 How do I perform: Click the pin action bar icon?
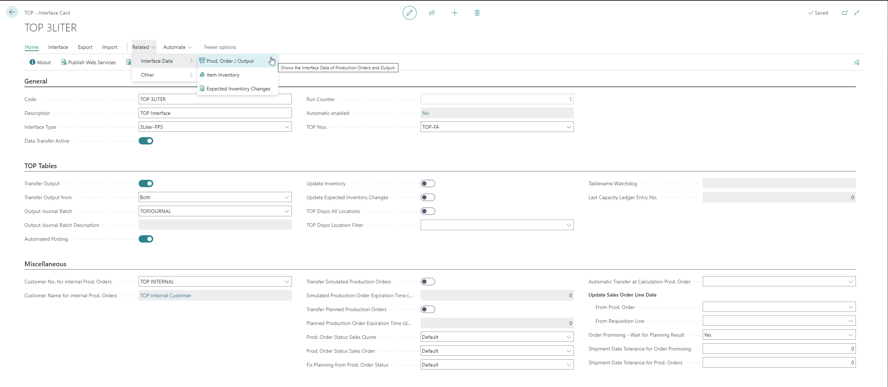coord(856,62)
